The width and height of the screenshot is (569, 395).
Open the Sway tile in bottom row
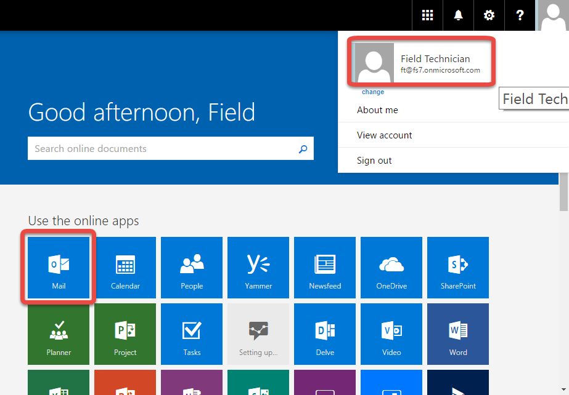[x=258, y=382]
